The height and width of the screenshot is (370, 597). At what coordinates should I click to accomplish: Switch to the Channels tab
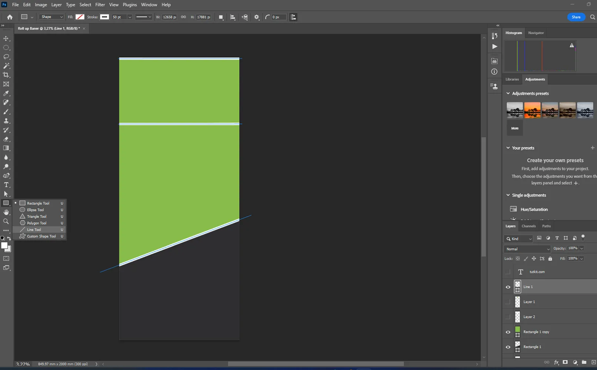point(528,226)
